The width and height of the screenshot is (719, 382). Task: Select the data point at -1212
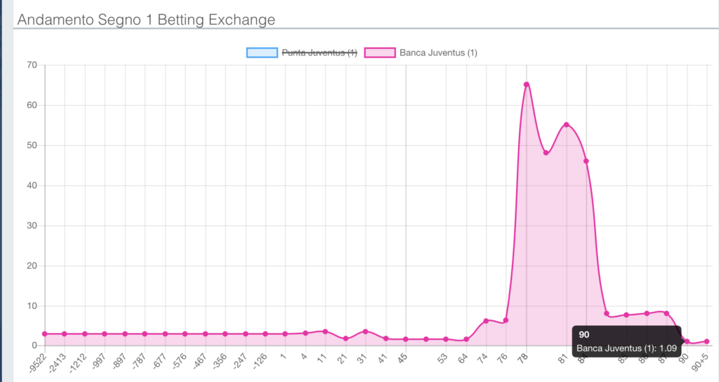click(85, 334)
